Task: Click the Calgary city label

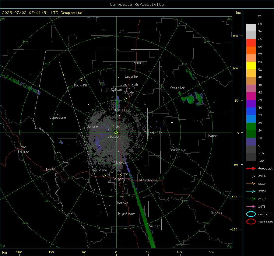Action: point(119,179)
